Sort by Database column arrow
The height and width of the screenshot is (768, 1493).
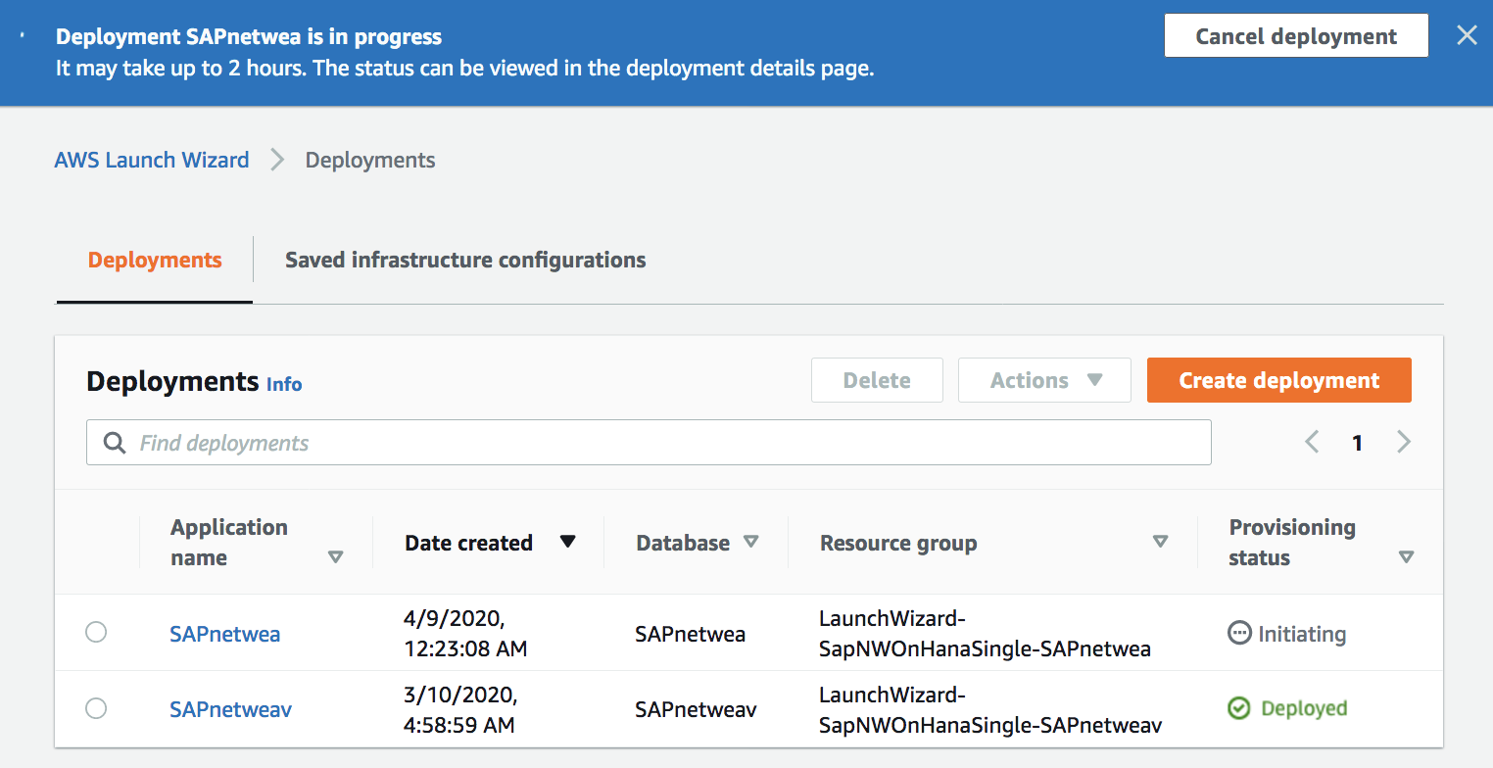[x=750, y=542]
